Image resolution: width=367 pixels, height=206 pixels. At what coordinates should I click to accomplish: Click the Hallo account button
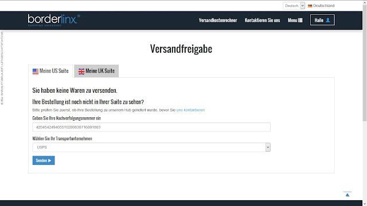[x=322, y=20]
